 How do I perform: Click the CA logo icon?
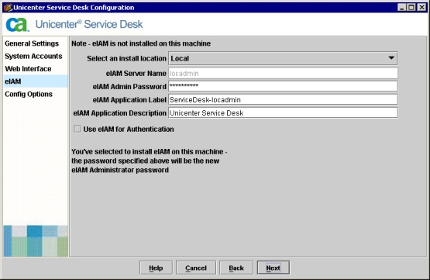[x=17, y=25]
